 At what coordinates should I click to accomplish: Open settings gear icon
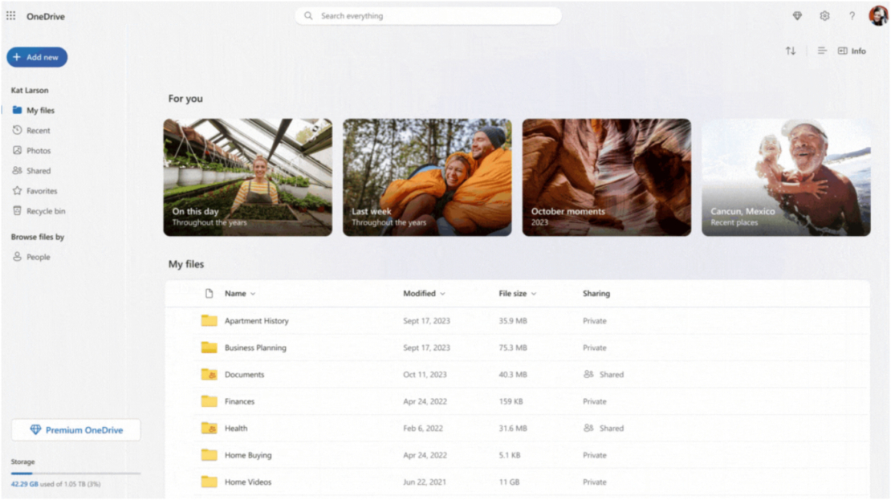[x=824, y=16]
